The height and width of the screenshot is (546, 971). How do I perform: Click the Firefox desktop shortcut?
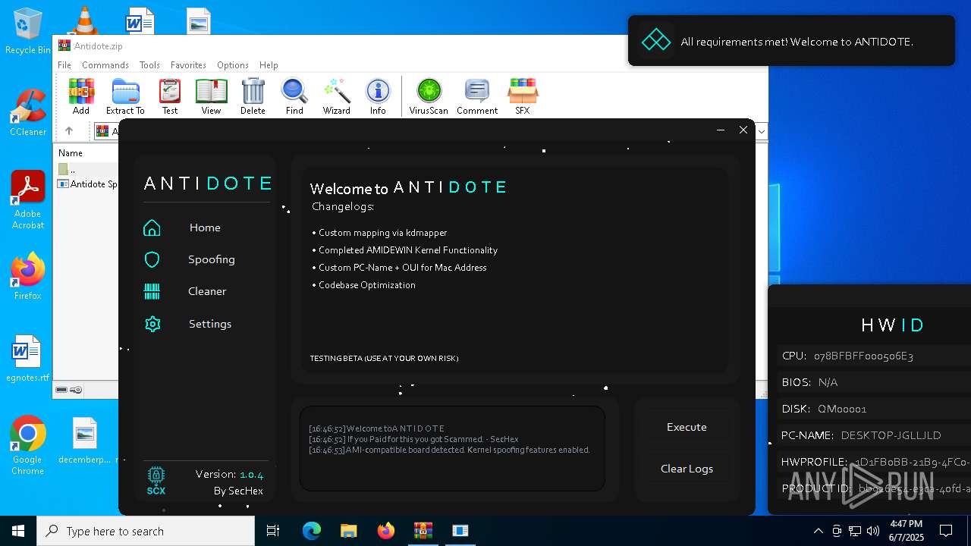click(28, 277)
